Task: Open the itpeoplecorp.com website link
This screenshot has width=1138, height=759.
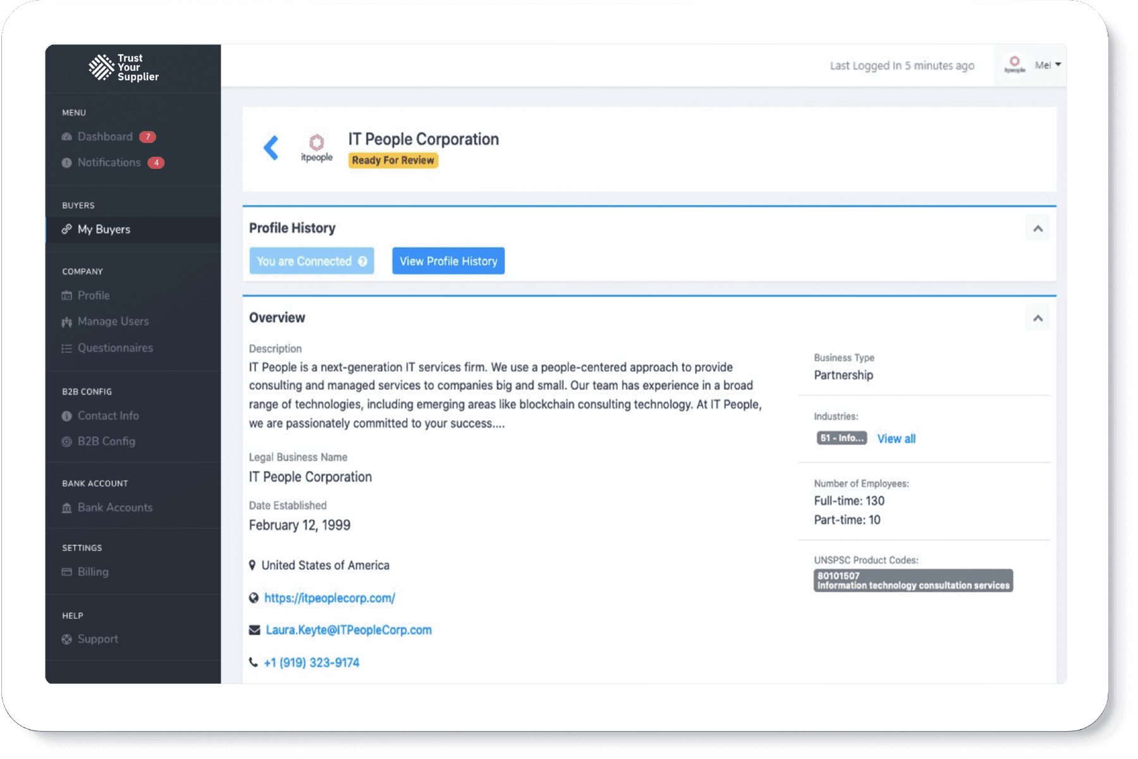Action: pos(329,598)
